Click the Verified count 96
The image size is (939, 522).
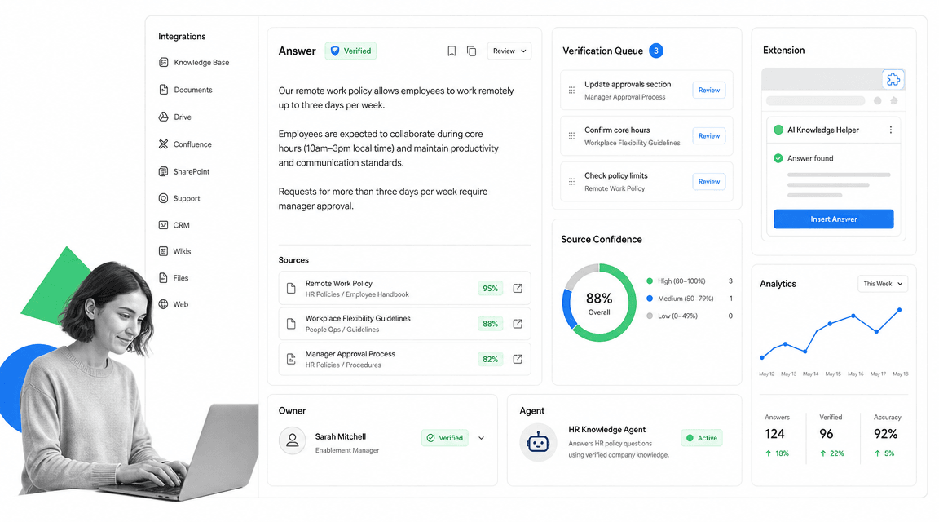(x=827, y=434)
